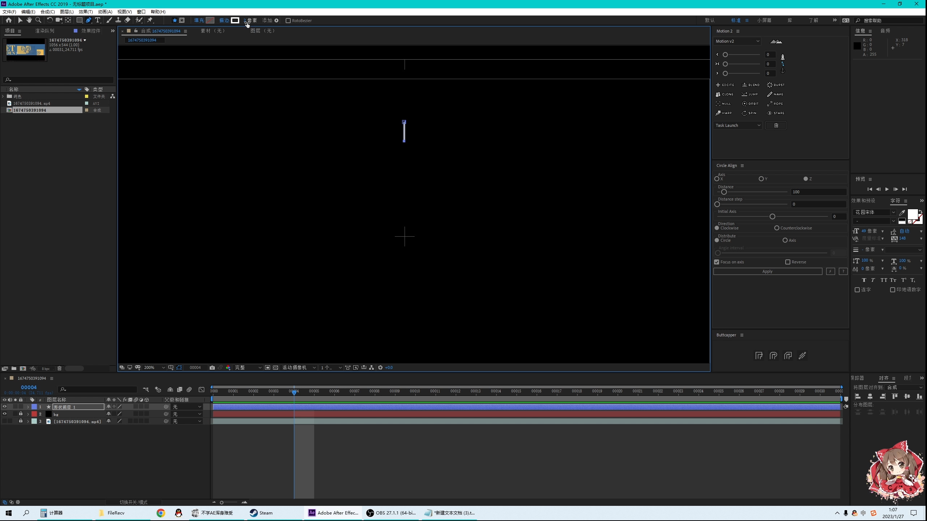Click the fill color swatch in toolbar

pyautogui.click(x=210, y=20)
